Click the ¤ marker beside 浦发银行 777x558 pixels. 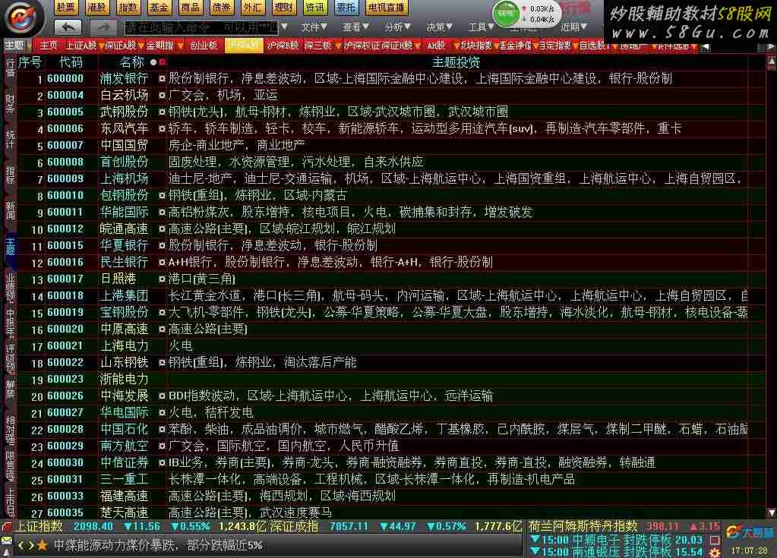[162, 78]
